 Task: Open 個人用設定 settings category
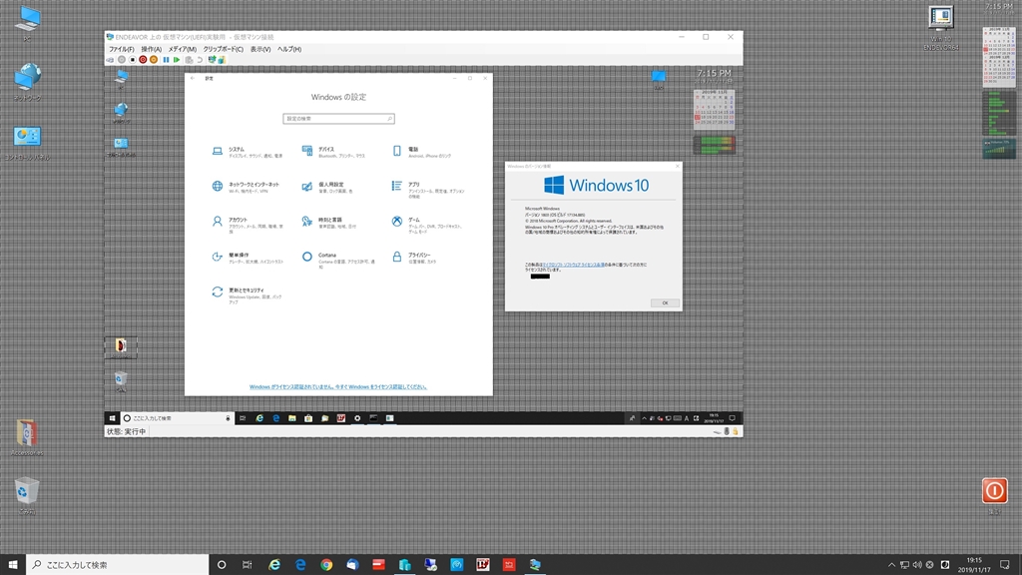[x=327, y=187]
